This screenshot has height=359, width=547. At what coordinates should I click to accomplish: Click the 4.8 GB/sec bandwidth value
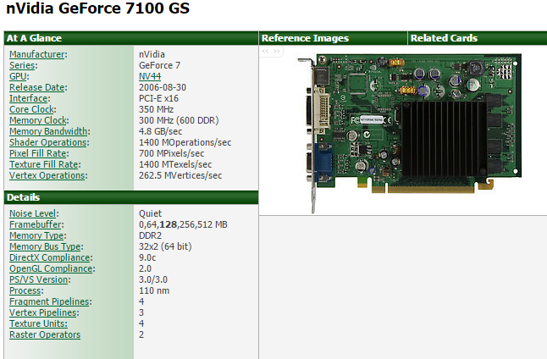point(161,131)
